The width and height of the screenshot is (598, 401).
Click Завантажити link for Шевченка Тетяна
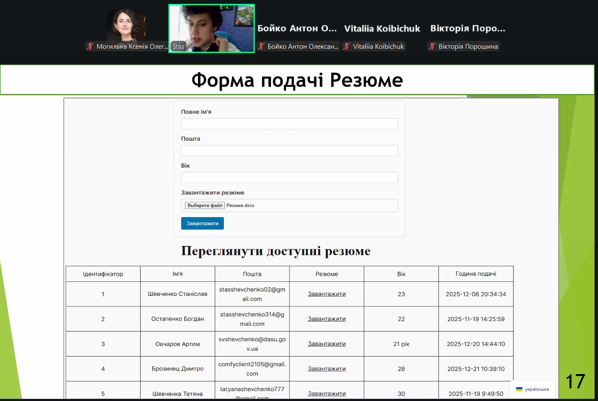tap(327, 393)
